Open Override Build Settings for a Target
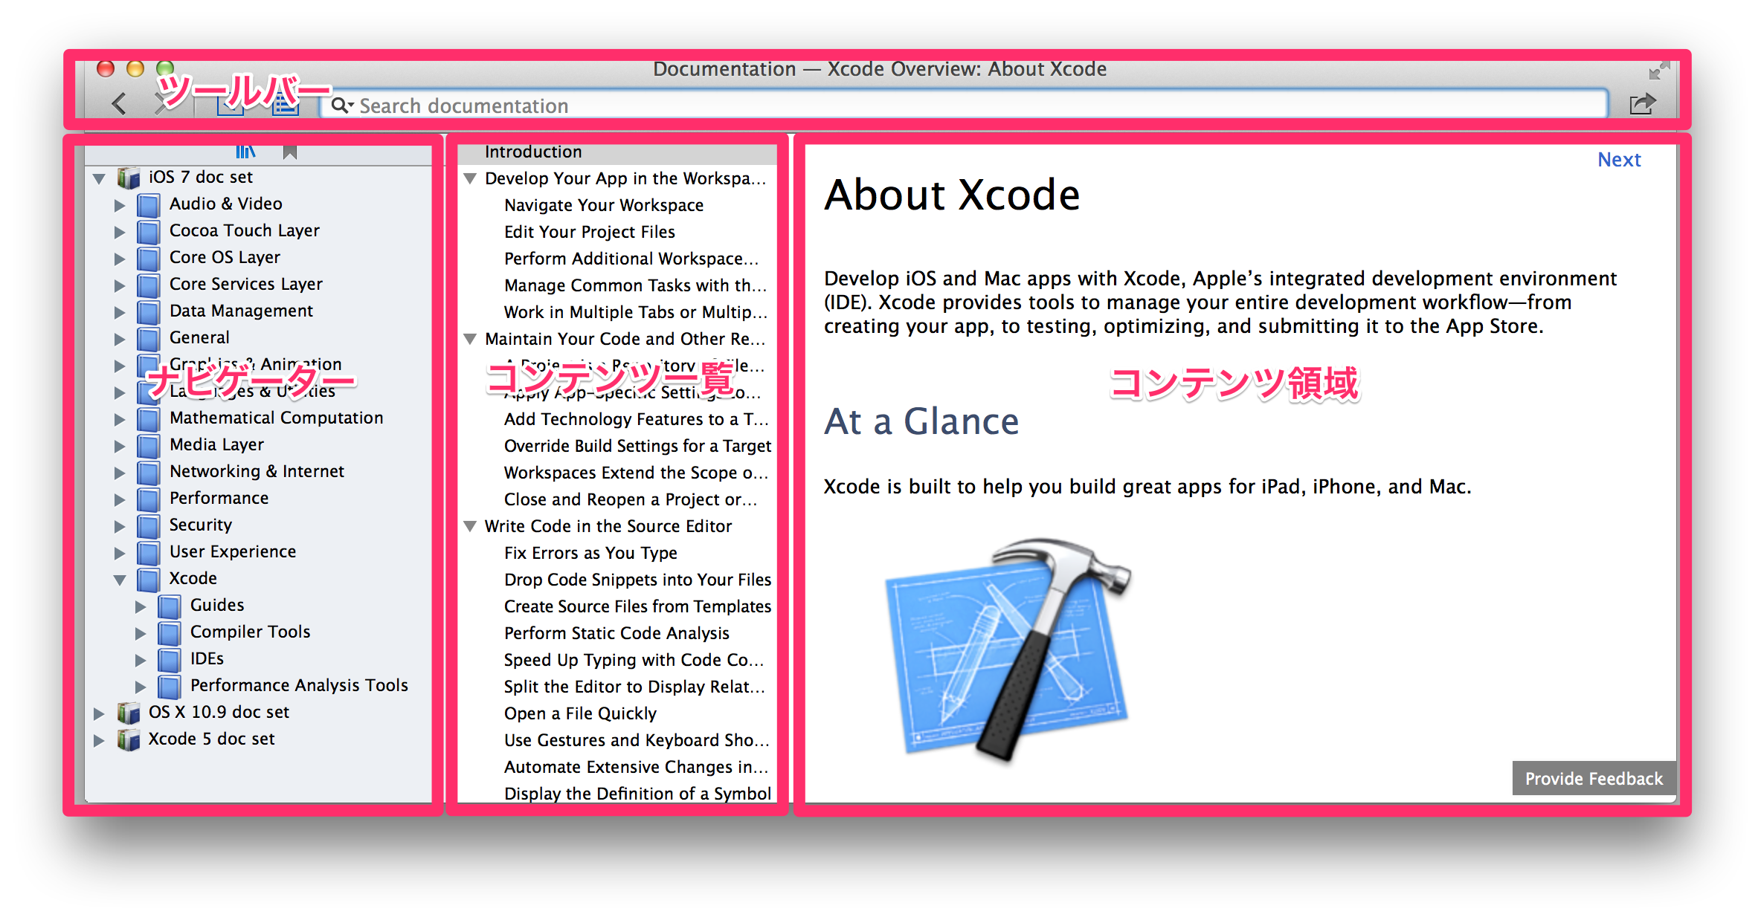The width and height of the screenshot is (1761, 920). [x=638, y=446]
